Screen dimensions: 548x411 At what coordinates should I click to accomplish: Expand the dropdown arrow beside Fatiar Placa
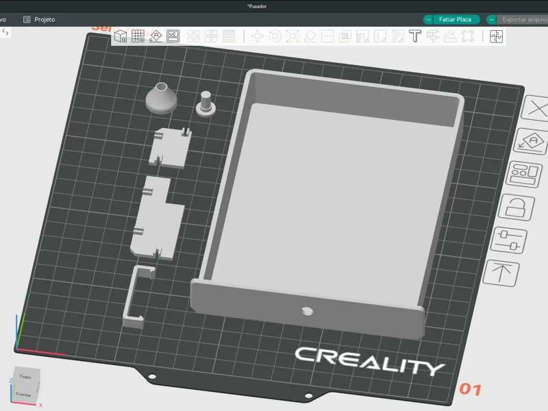[428, 20]
